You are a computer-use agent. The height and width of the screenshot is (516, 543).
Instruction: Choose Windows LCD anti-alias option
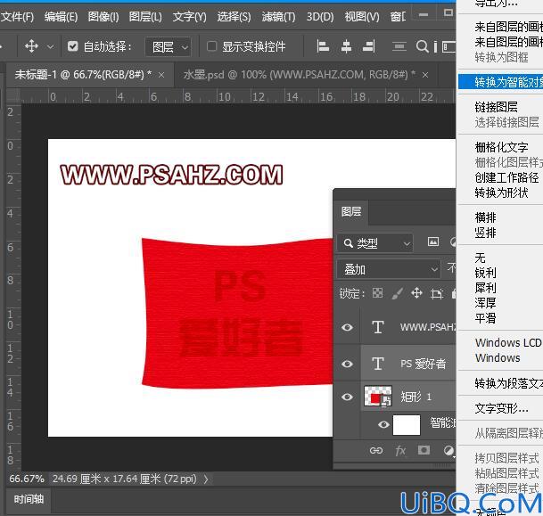(508, 342)
